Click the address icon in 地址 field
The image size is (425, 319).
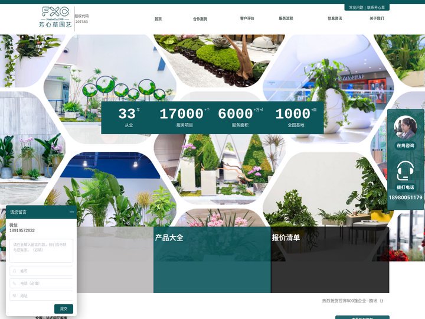[x=14, y=296]
